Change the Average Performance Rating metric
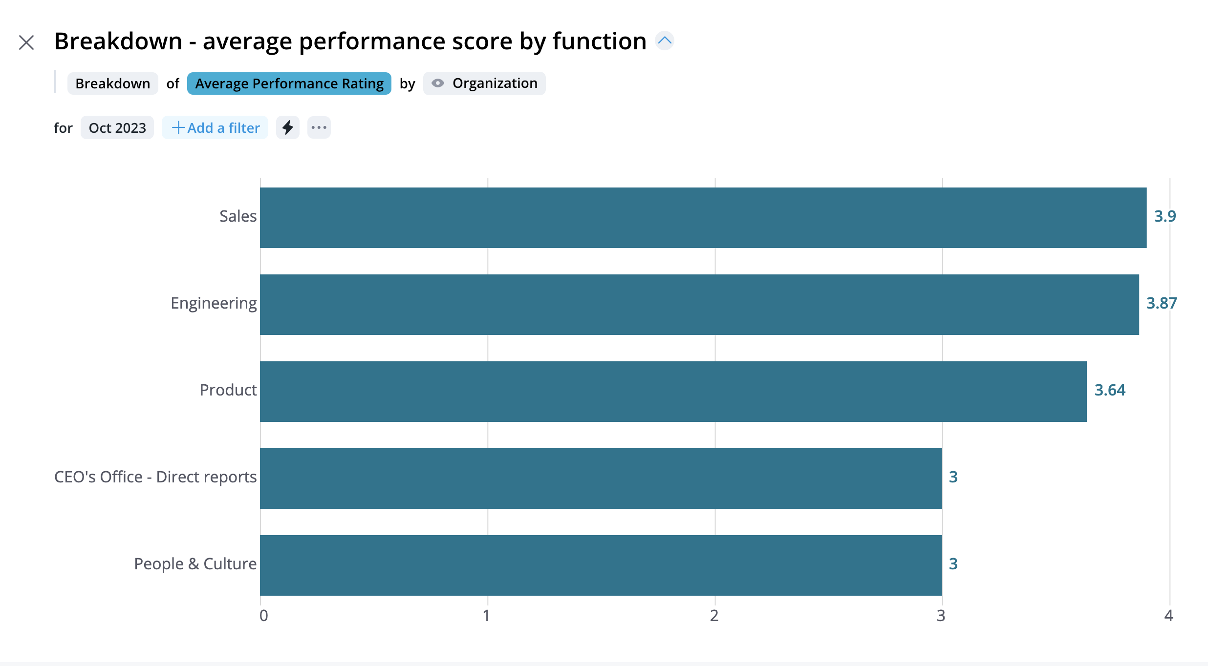 click(x=289, y=83)
